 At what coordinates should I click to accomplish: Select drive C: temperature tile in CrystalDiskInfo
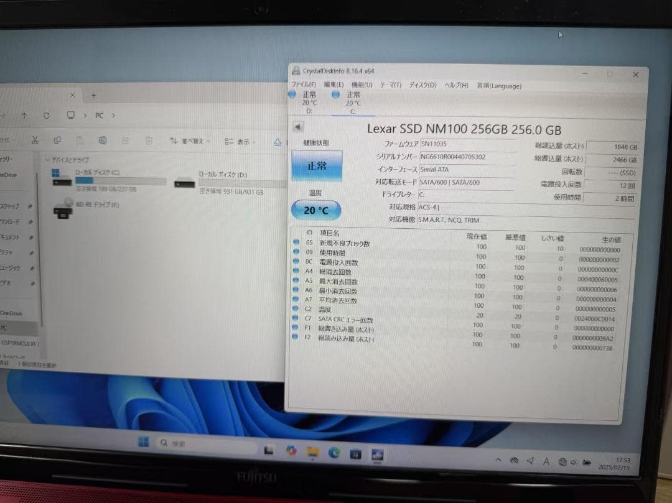point(353,99)
